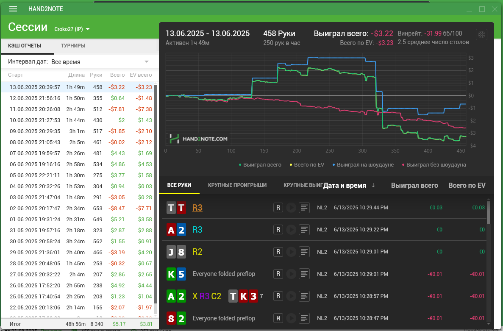Play the TT hand in replayer
503x331 pixels.
pos(291,208)
